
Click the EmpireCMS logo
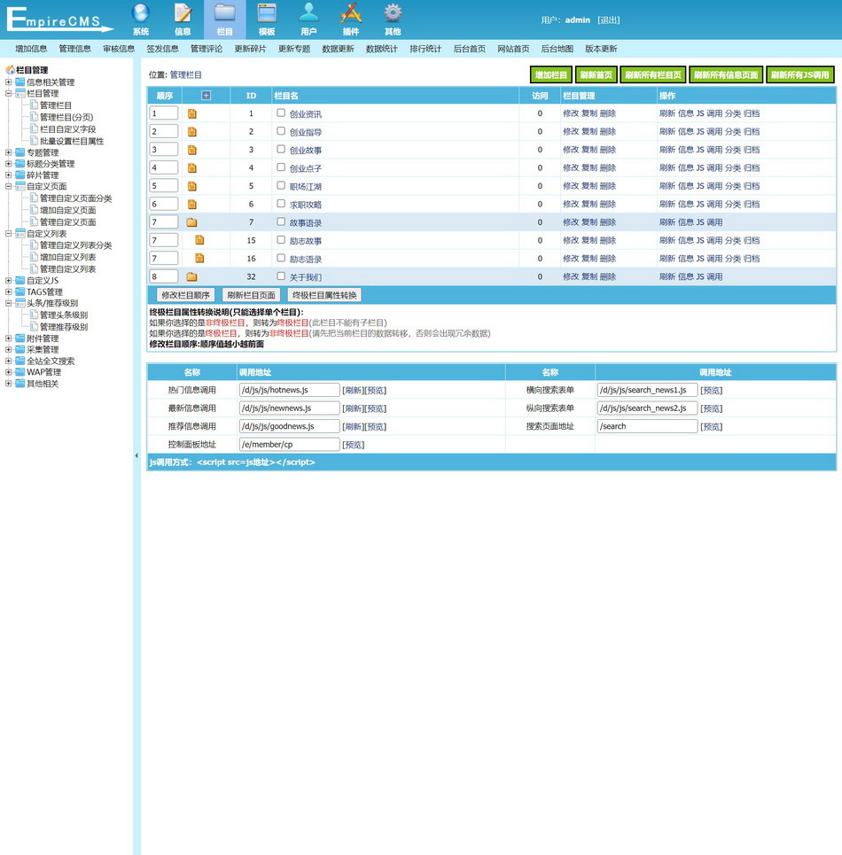tap(58, 19)
